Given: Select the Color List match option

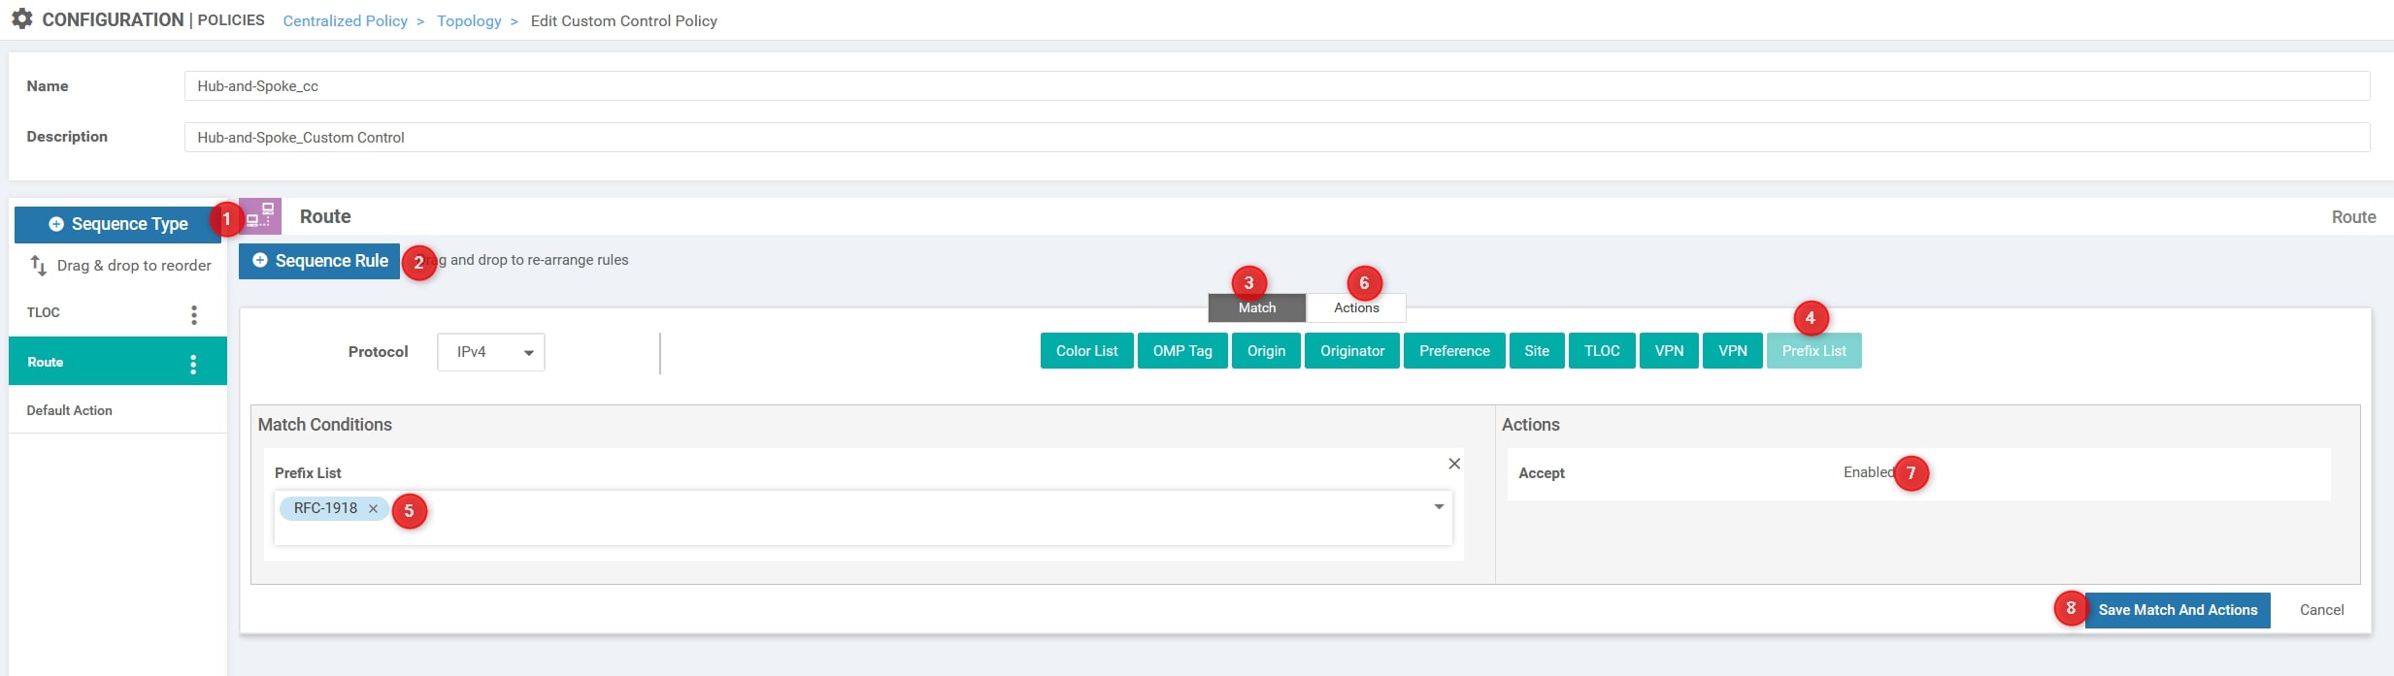Looking at the screenshot, I should pyautogui.click(x=1086, y=351).
